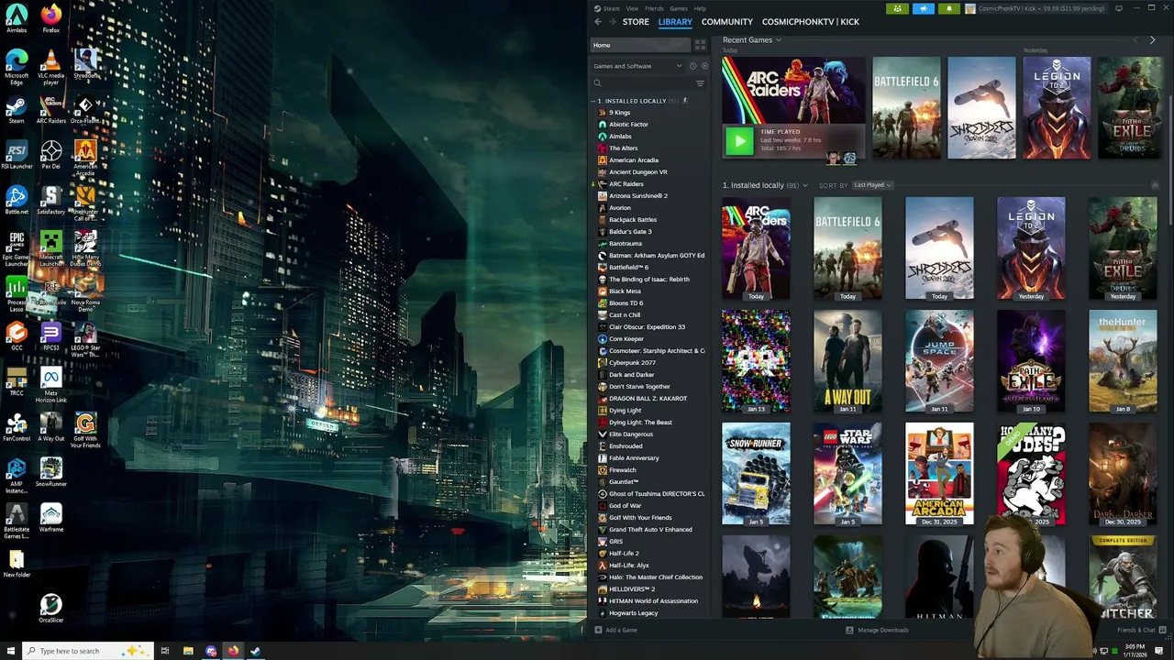The width and height of the screenshot is (1174, 660).
Task: Switch Steam to Big Picture mode icon
Action: point(1118,8)
